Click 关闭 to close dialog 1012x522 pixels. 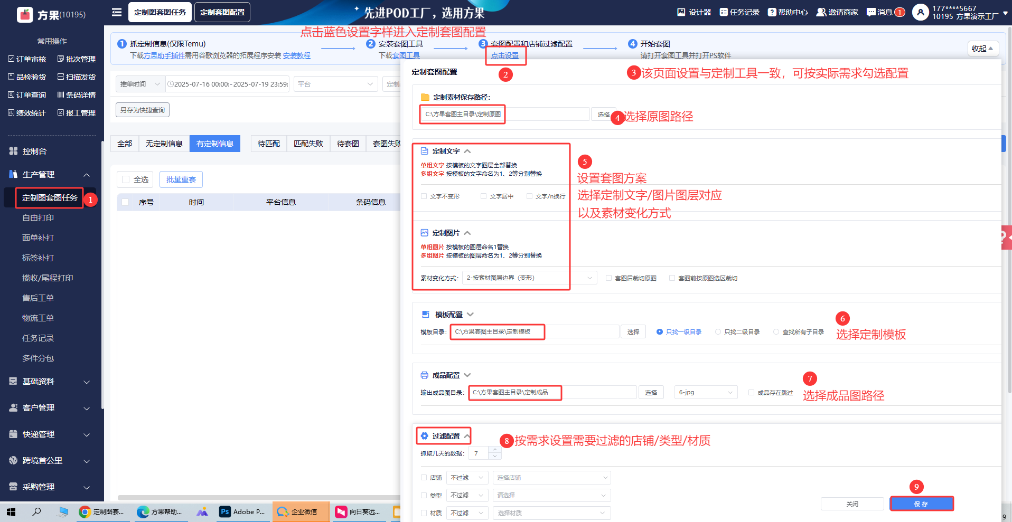[x=852, y=504]
